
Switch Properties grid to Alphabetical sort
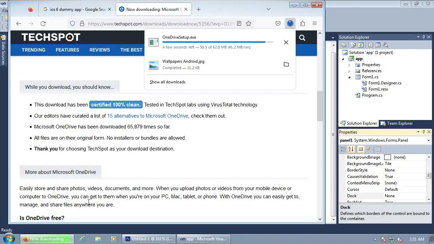[351, 149]
